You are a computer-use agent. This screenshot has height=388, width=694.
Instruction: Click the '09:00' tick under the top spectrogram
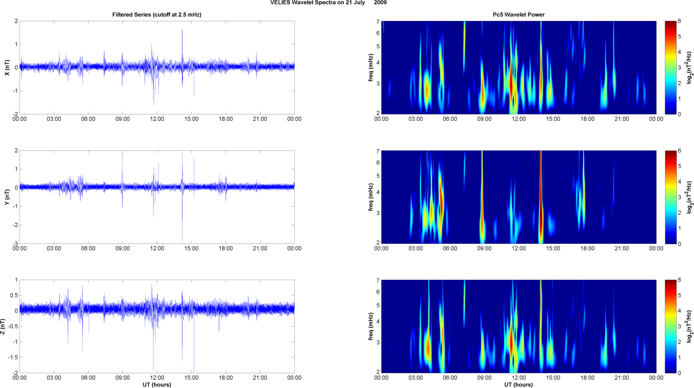(x=484, y=119)
